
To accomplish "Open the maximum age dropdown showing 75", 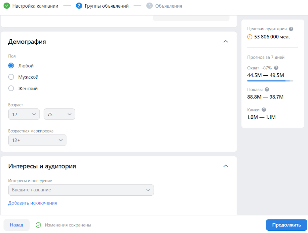I will (x=59, y=114).
